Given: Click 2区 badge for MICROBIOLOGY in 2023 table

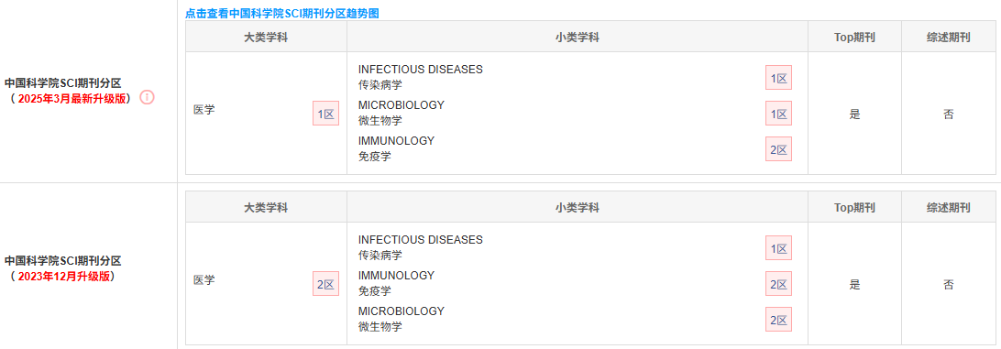Looking at the screenshot, I should [778, 320].
